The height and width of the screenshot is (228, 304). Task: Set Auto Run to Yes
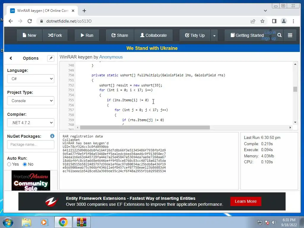click(x=9, y=164)
